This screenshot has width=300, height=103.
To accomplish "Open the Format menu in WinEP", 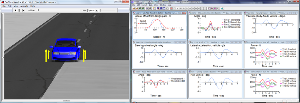I will click(144, 5).
